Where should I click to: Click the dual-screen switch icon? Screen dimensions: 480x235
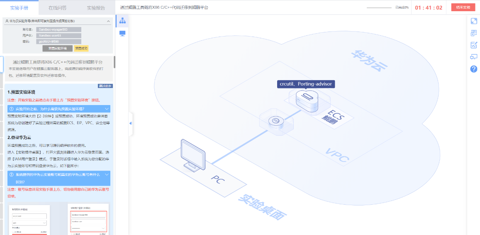pyautogui.click(x=474, y=57)
